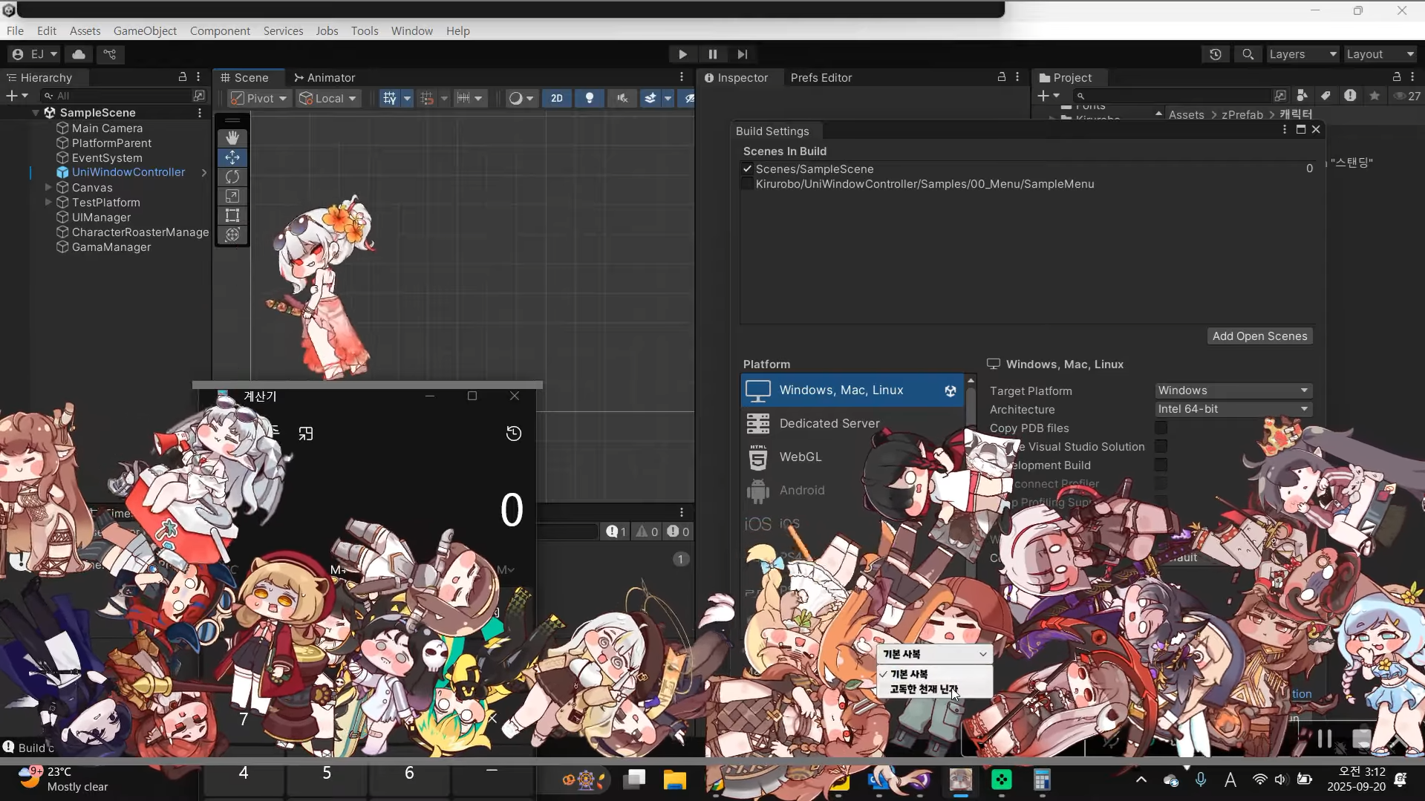Select the Move tool in Scene
Image resolution: width=1425 pixels, height=801 pixels.
coord(232,157)
